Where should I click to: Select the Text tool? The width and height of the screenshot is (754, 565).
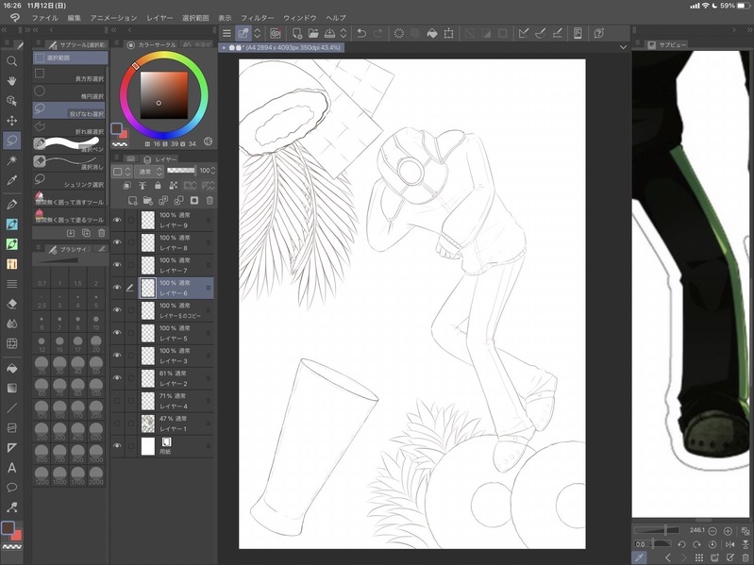[12, 468]
